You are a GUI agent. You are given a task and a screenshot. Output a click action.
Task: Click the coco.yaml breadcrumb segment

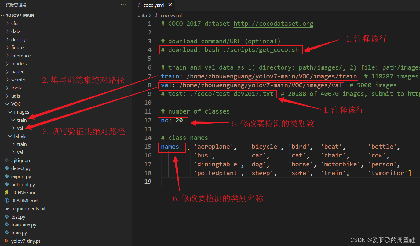click(x=171, y=15)
